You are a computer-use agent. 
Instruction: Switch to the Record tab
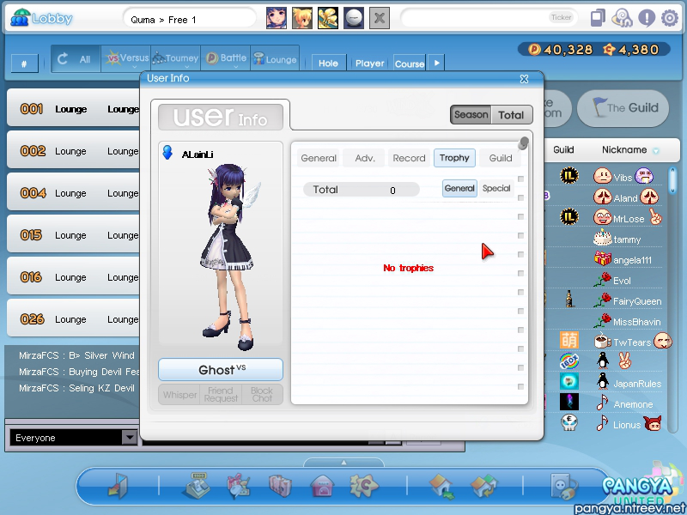409,158
